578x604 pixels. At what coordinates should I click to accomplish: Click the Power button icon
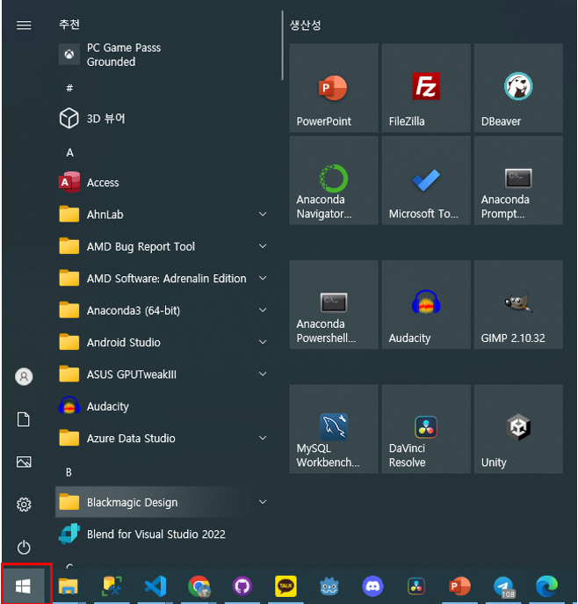point(24,547)
